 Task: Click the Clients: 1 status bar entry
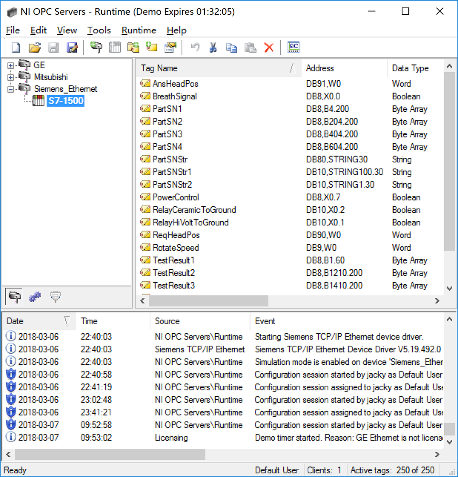(x=324, y=470)
